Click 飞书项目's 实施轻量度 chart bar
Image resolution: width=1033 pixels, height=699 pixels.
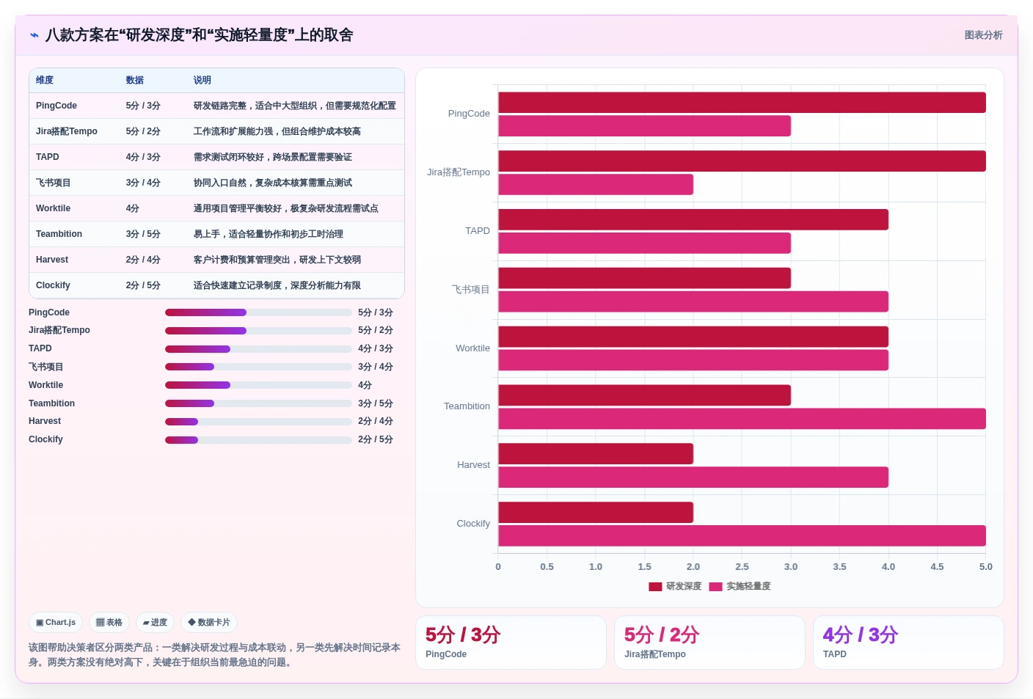click(x=693, y=301)
